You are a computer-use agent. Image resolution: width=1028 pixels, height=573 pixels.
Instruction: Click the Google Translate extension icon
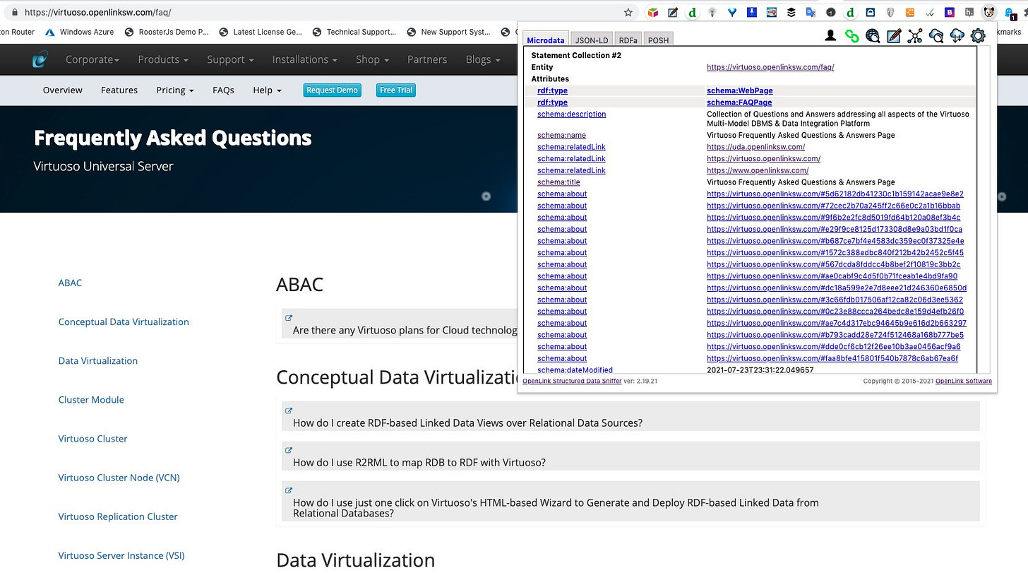tap(811, 12)
